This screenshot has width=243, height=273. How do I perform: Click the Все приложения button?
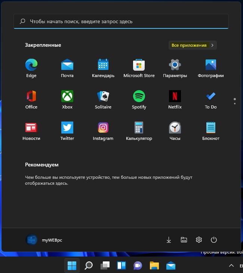tap(193, 45)
